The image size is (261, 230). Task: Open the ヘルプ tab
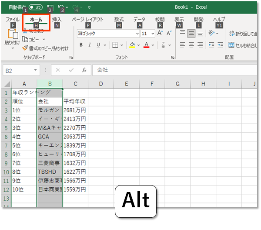(x=219, y=19)
